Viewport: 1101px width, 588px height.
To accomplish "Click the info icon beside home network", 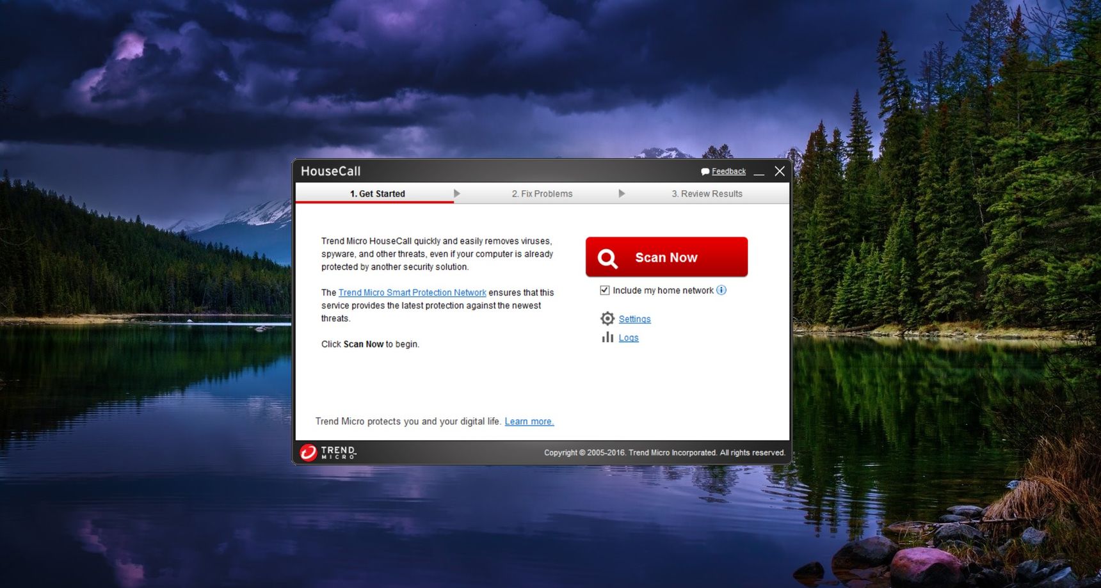I will tap(721, 290).
